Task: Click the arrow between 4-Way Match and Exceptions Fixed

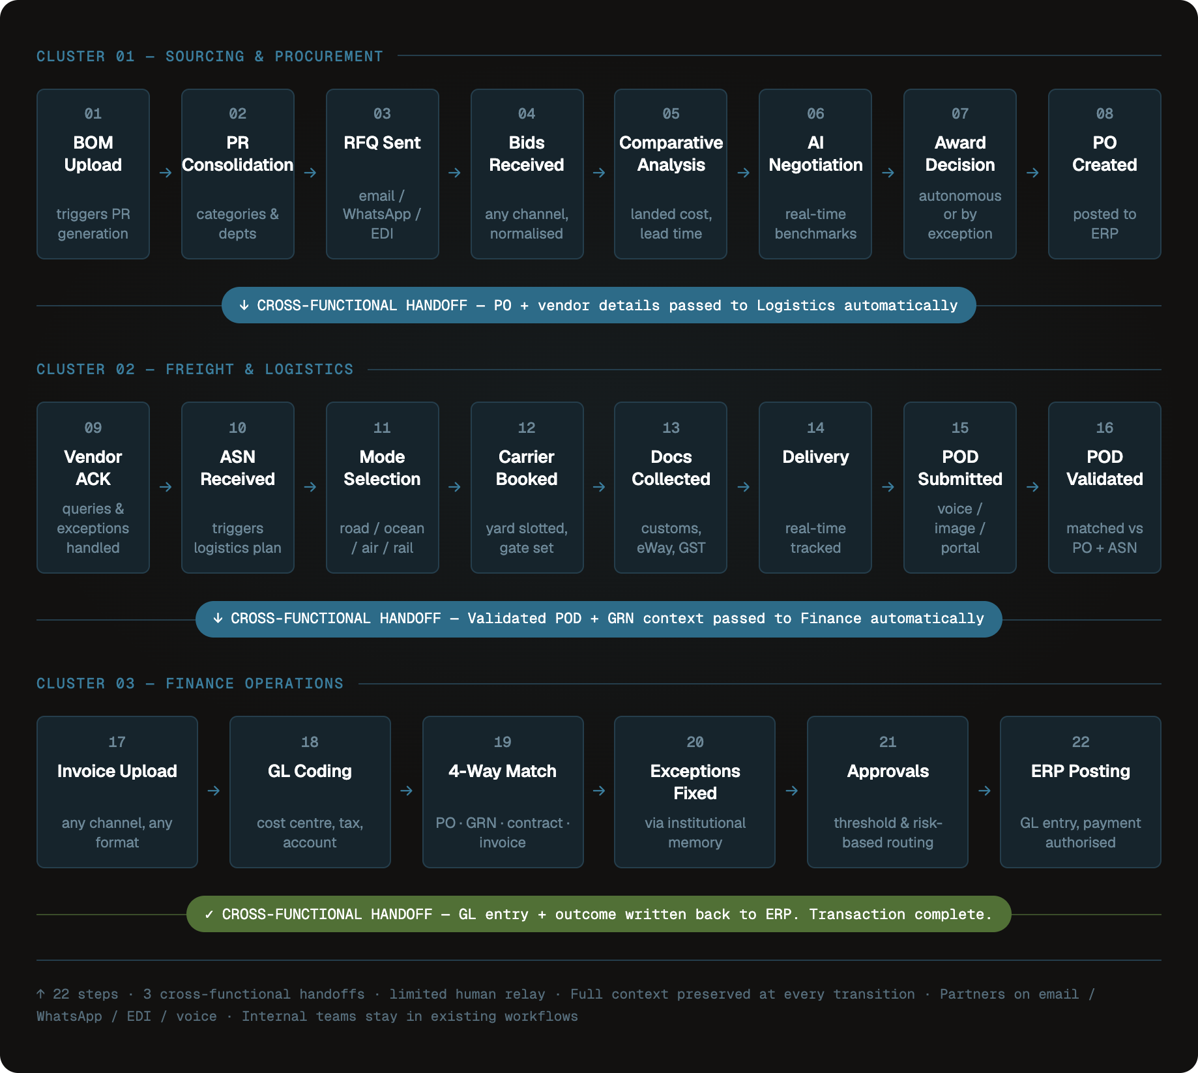Action: [599, 791]
